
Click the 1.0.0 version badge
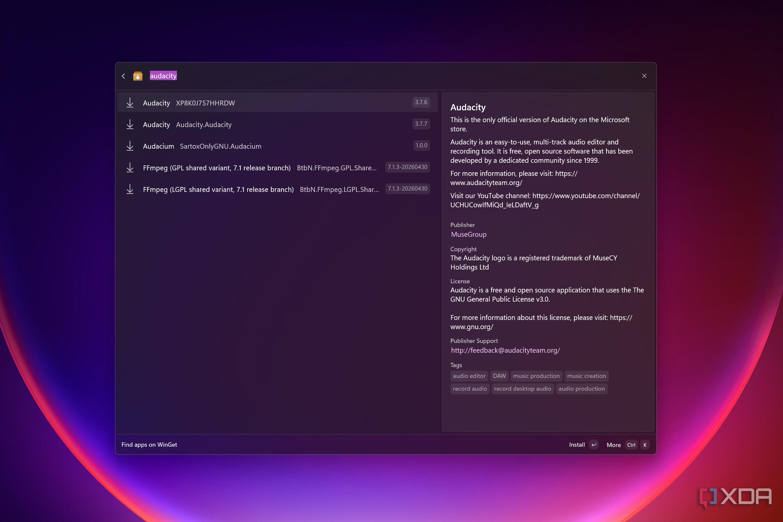(421, 145)
